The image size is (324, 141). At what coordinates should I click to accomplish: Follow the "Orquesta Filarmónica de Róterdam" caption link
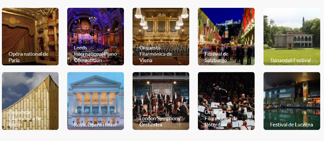click(x=221, y=118)
